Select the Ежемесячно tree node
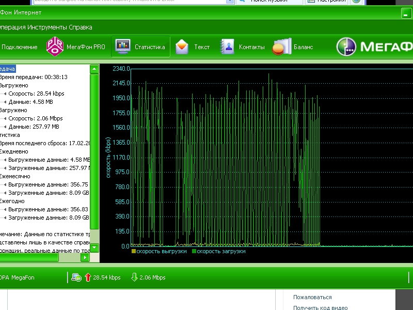The height and width of the screenshot is (310, 413). (15, 176)
